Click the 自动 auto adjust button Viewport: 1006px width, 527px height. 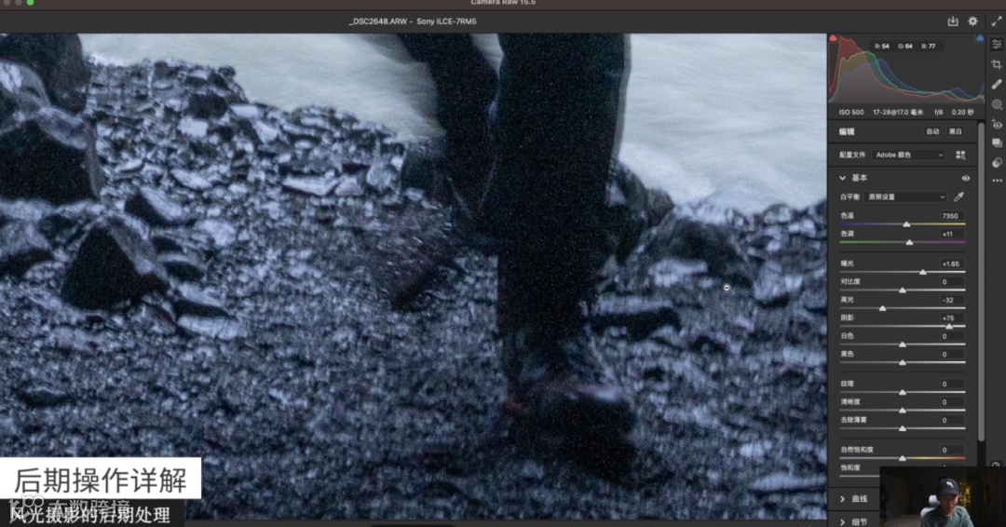coord(932,131)
